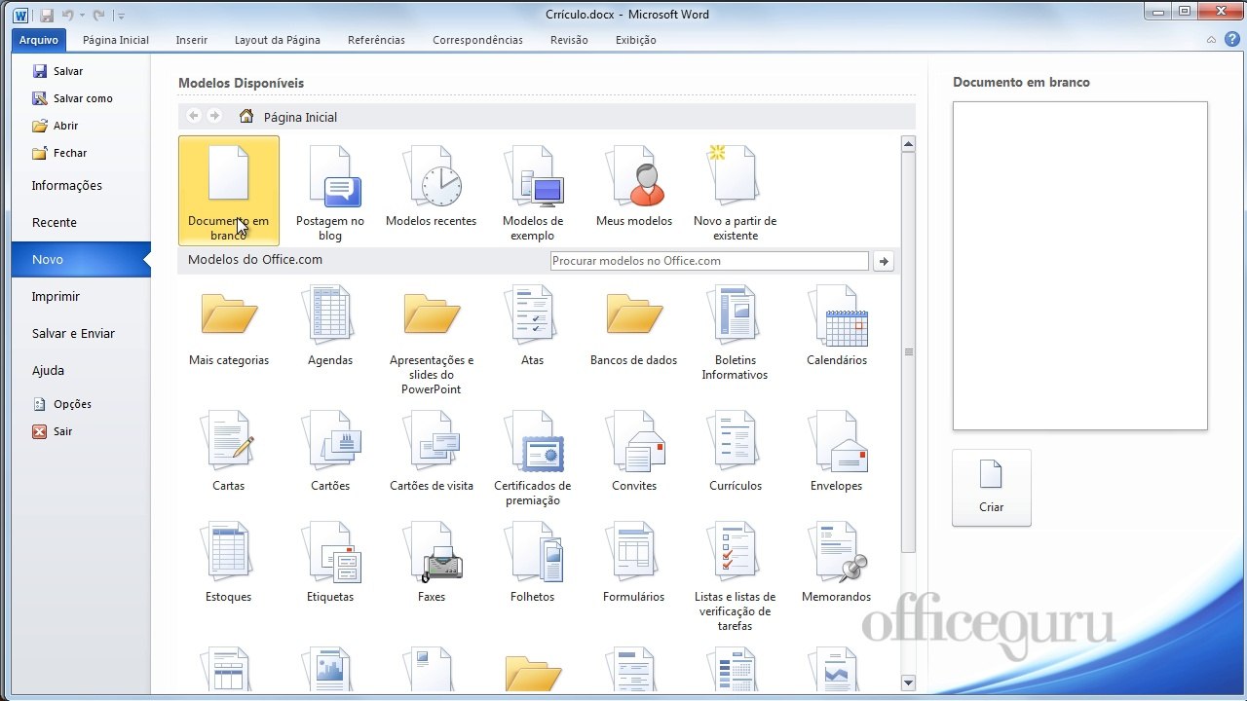Select the Documento em branco template

(x=229, y=191)
